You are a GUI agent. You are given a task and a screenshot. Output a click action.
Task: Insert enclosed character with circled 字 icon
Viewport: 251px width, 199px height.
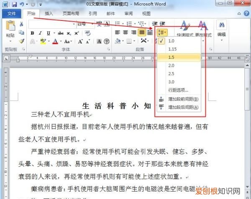point(107,41)
